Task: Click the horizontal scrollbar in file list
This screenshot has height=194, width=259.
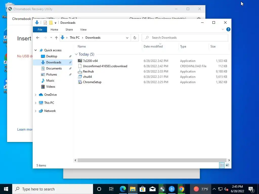Action: click(152, 160)
